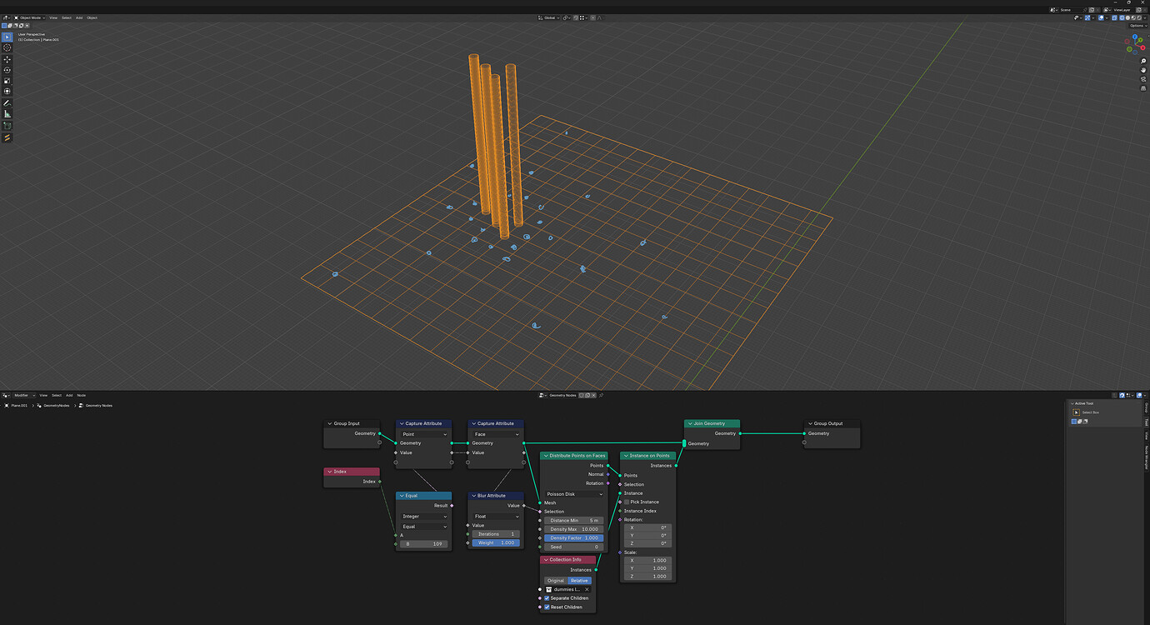Viewport: 1150px width, 625px height.
Task: Select Original transform space in Collection Info
Action: click(x=556, y=581)
